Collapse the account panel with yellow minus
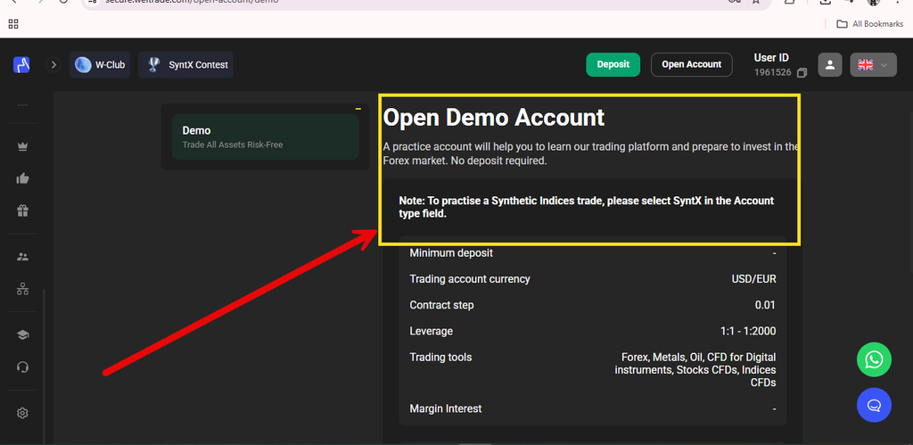 tap(358, 109)
